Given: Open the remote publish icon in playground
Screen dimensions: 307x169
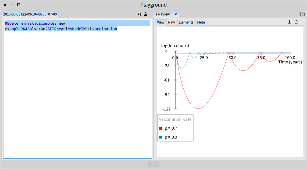Looking at the screenshot, I should point(145,14).
